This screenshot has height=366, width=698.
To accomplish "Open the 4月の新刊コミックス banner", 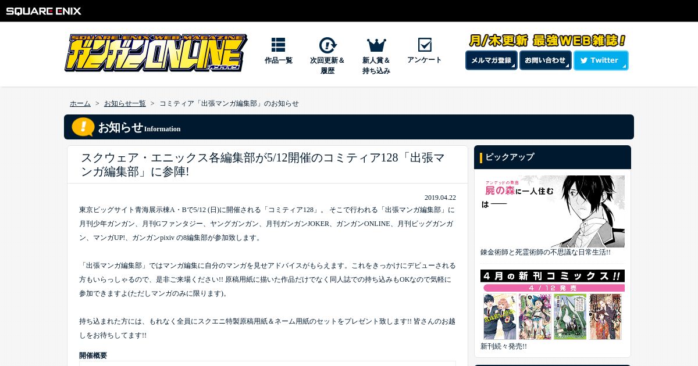I will click(553, 305).
